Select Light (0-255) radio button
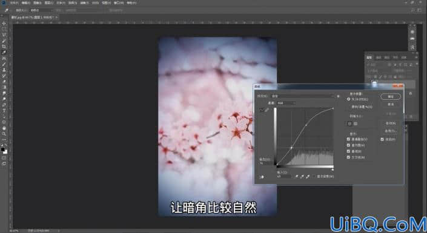This screenshot has height=233, width=427. pos(349,99)
